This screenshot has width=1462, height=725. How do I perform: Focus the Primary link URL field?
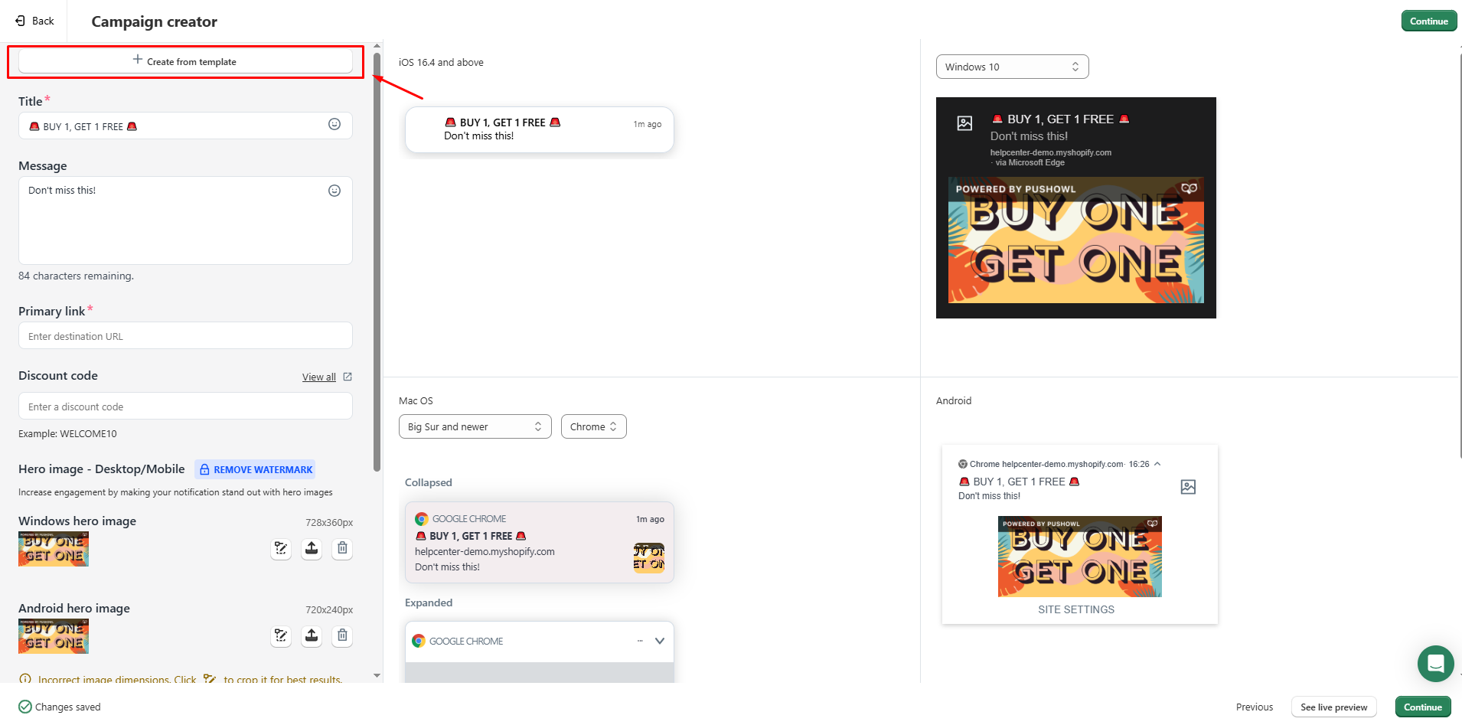click(185, 336)
